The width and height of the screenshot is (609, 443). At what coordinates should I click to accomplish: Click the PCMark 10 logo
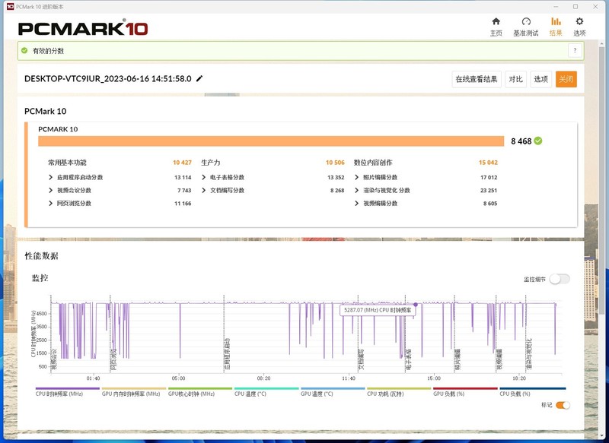83,29
